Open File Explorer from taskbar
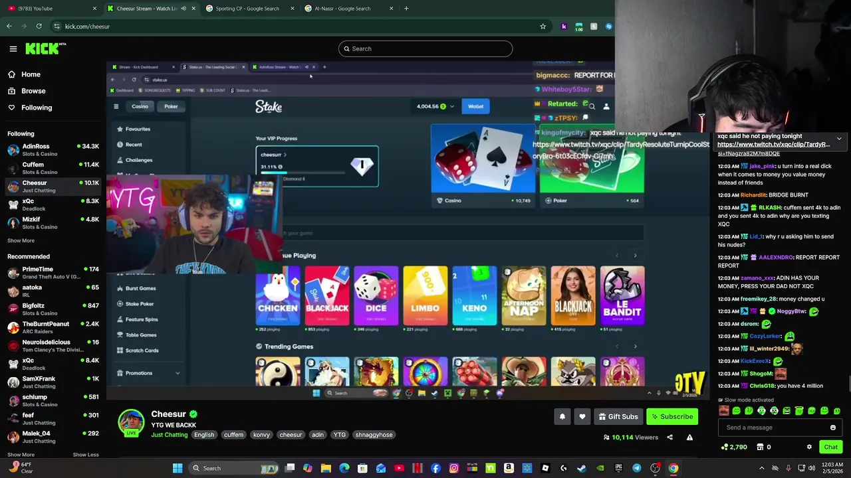Image resolution: width=851 pixels, height=478 pixels. [326, 468]
